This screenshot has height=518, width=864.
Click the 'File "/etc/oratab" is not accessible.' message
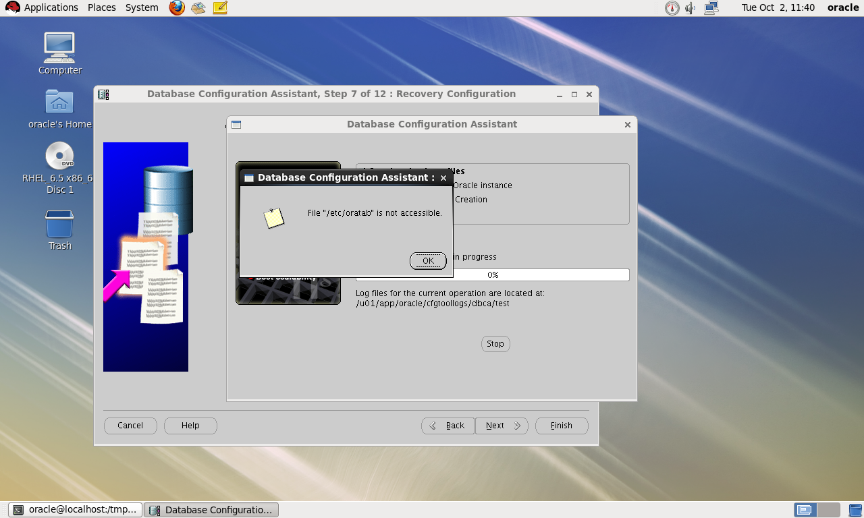coord(375,213)
